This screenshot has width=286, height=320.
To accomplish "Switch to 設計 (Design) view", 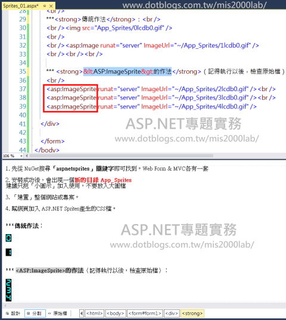I will point(13,313).
